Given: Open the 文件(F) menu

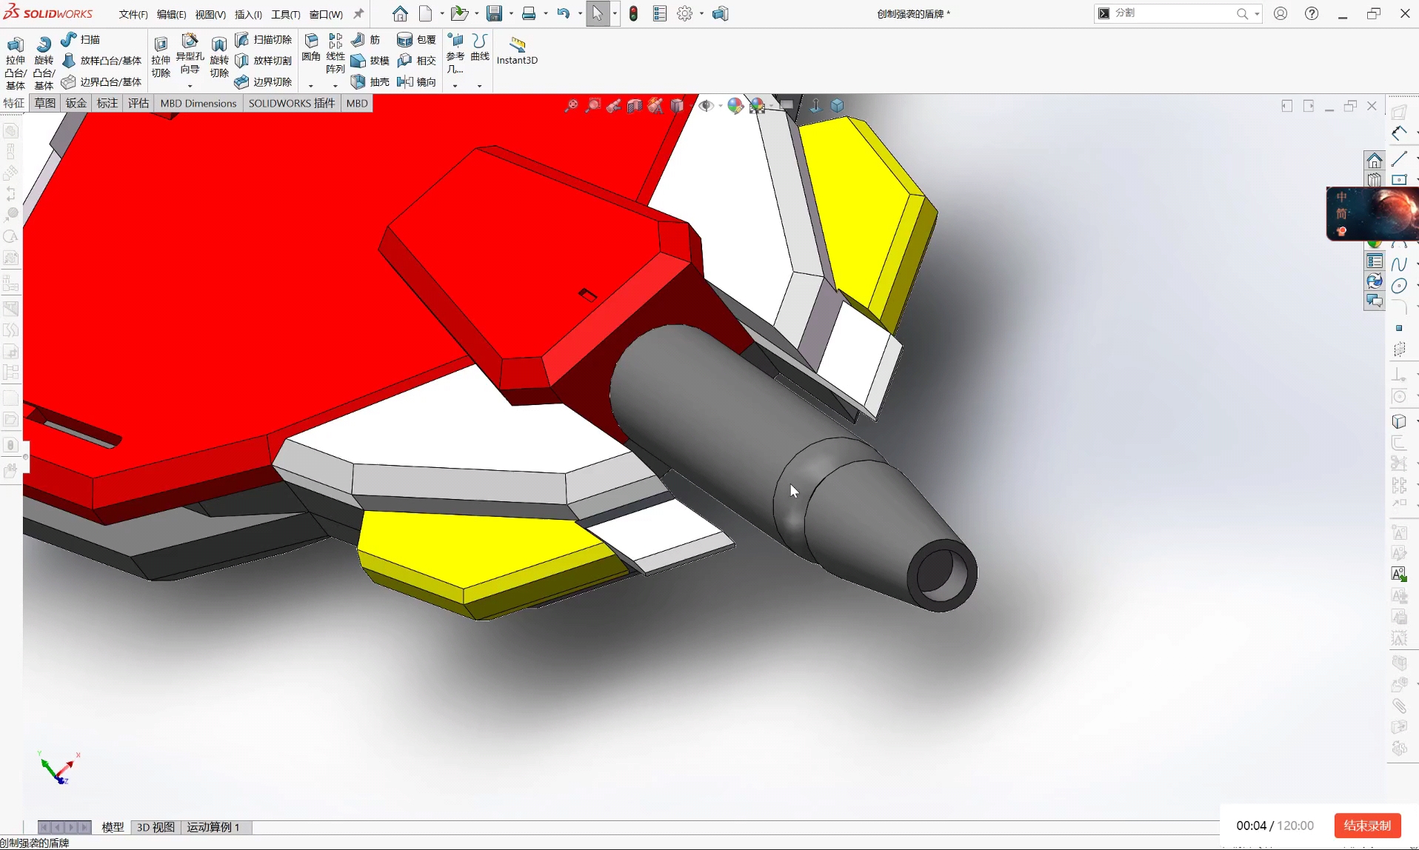Looking at the screenshot, I should point(133,14).
